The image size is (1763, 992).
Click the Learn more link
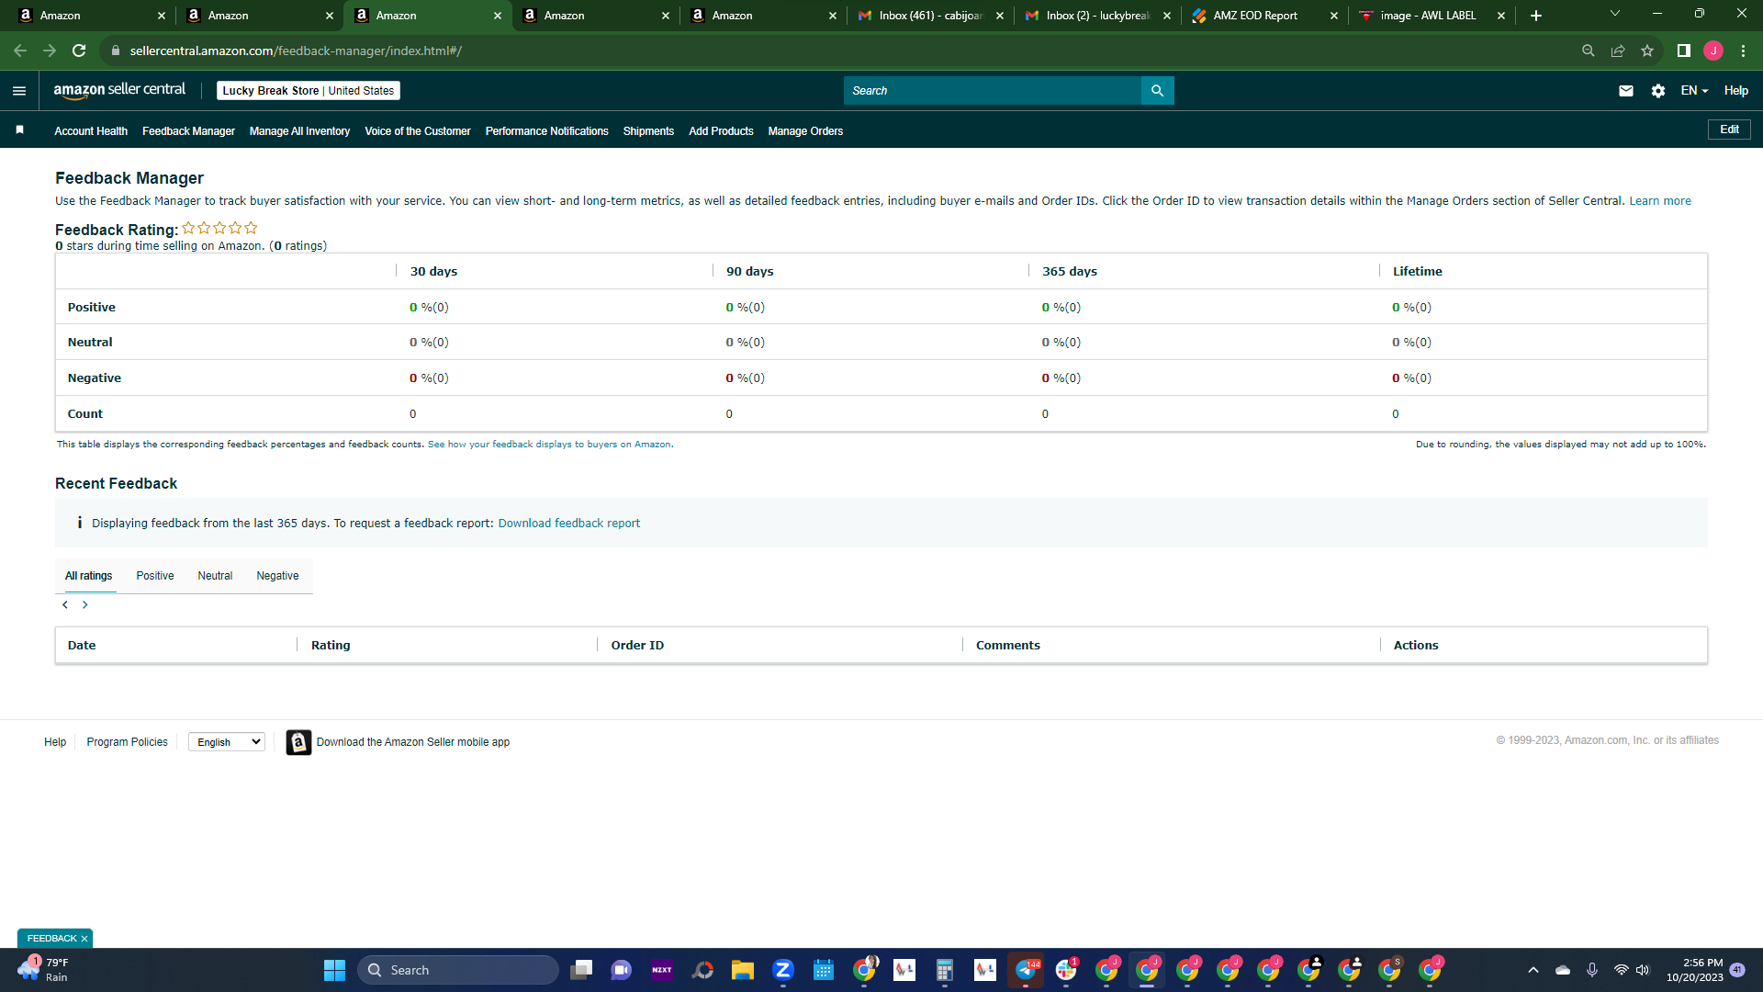tap(1660, 201)
